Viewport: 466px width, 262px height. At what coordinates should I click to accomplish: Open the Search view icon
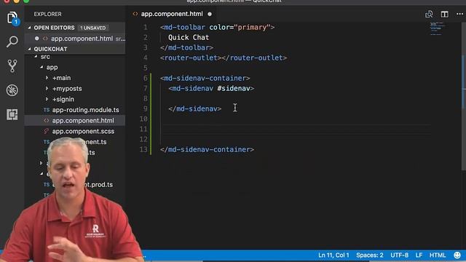[x=12, y=41]
